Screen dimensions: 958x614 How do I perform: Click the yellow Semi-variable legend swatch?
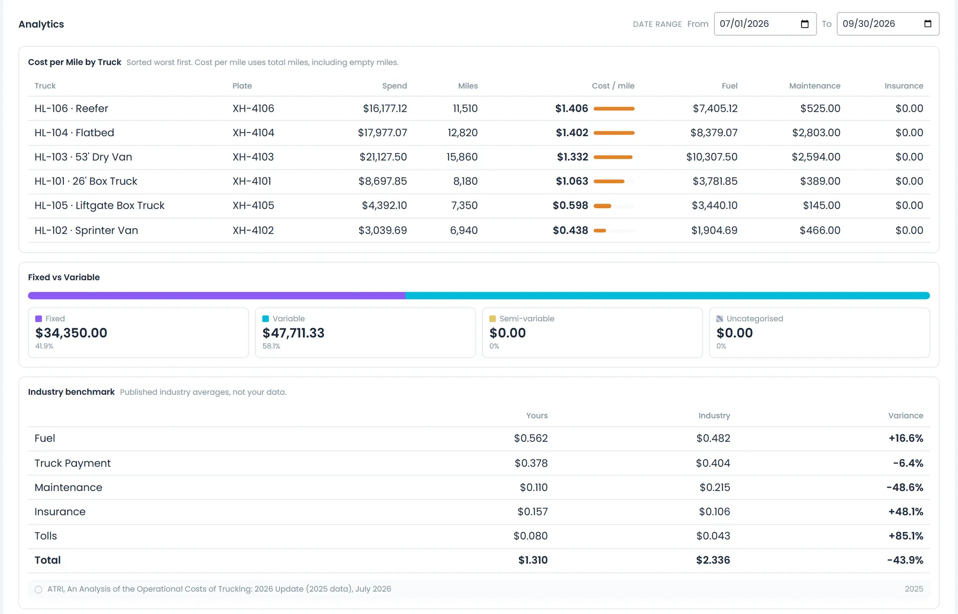[493, 319]
